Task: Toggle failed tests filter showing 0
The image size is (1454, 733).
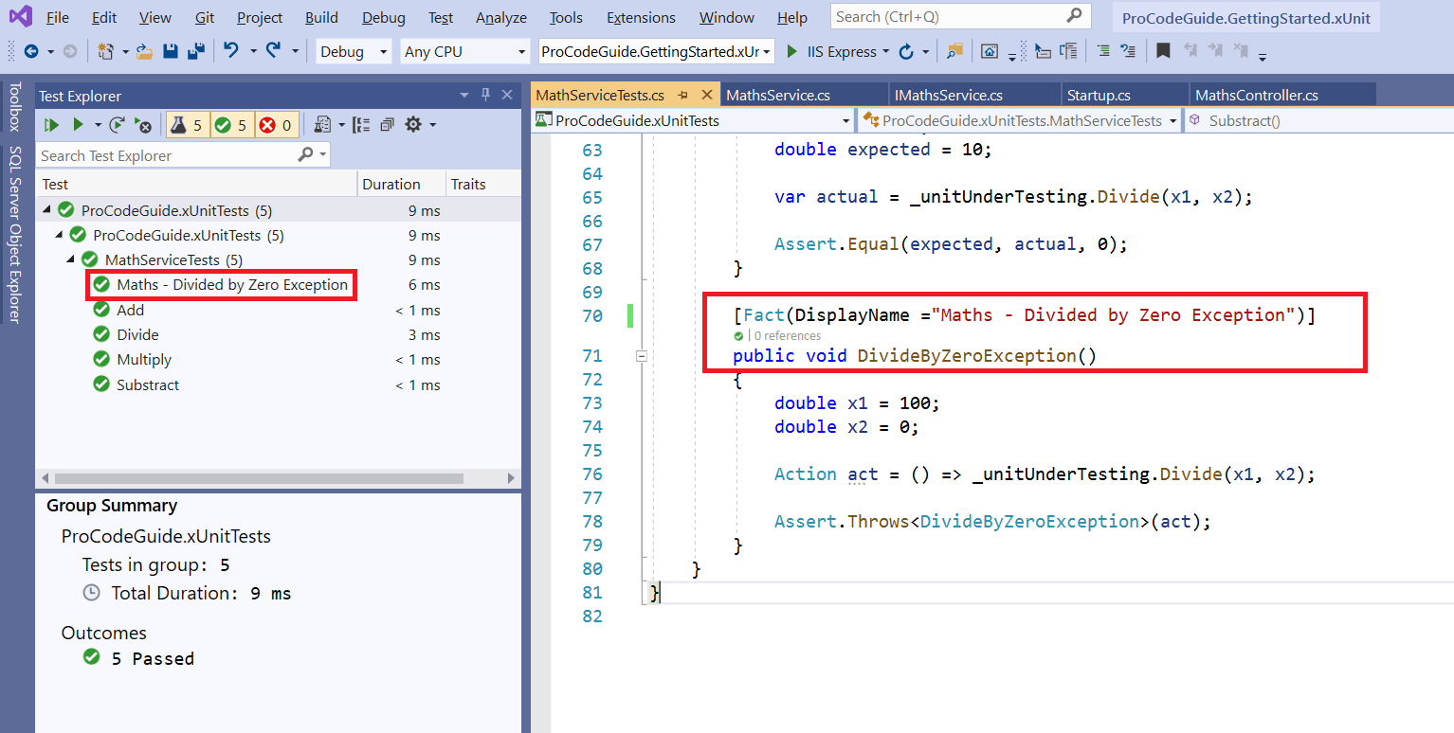Action: click(277, 125)
